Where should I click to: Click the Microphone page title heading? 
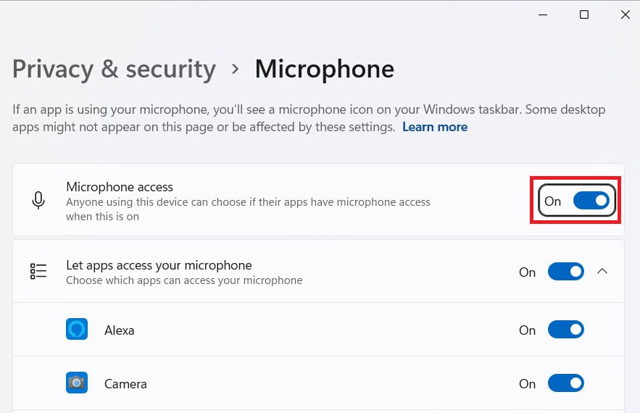[324, 70]
